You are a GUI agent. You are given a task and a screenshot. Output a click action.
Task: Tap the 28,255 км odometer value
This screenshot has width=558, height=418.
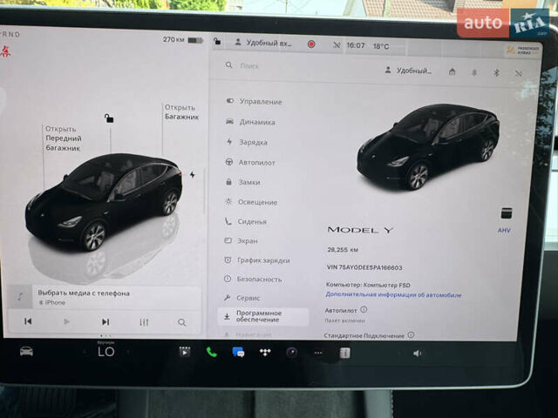pyautogui.click(x=343, y=250)
